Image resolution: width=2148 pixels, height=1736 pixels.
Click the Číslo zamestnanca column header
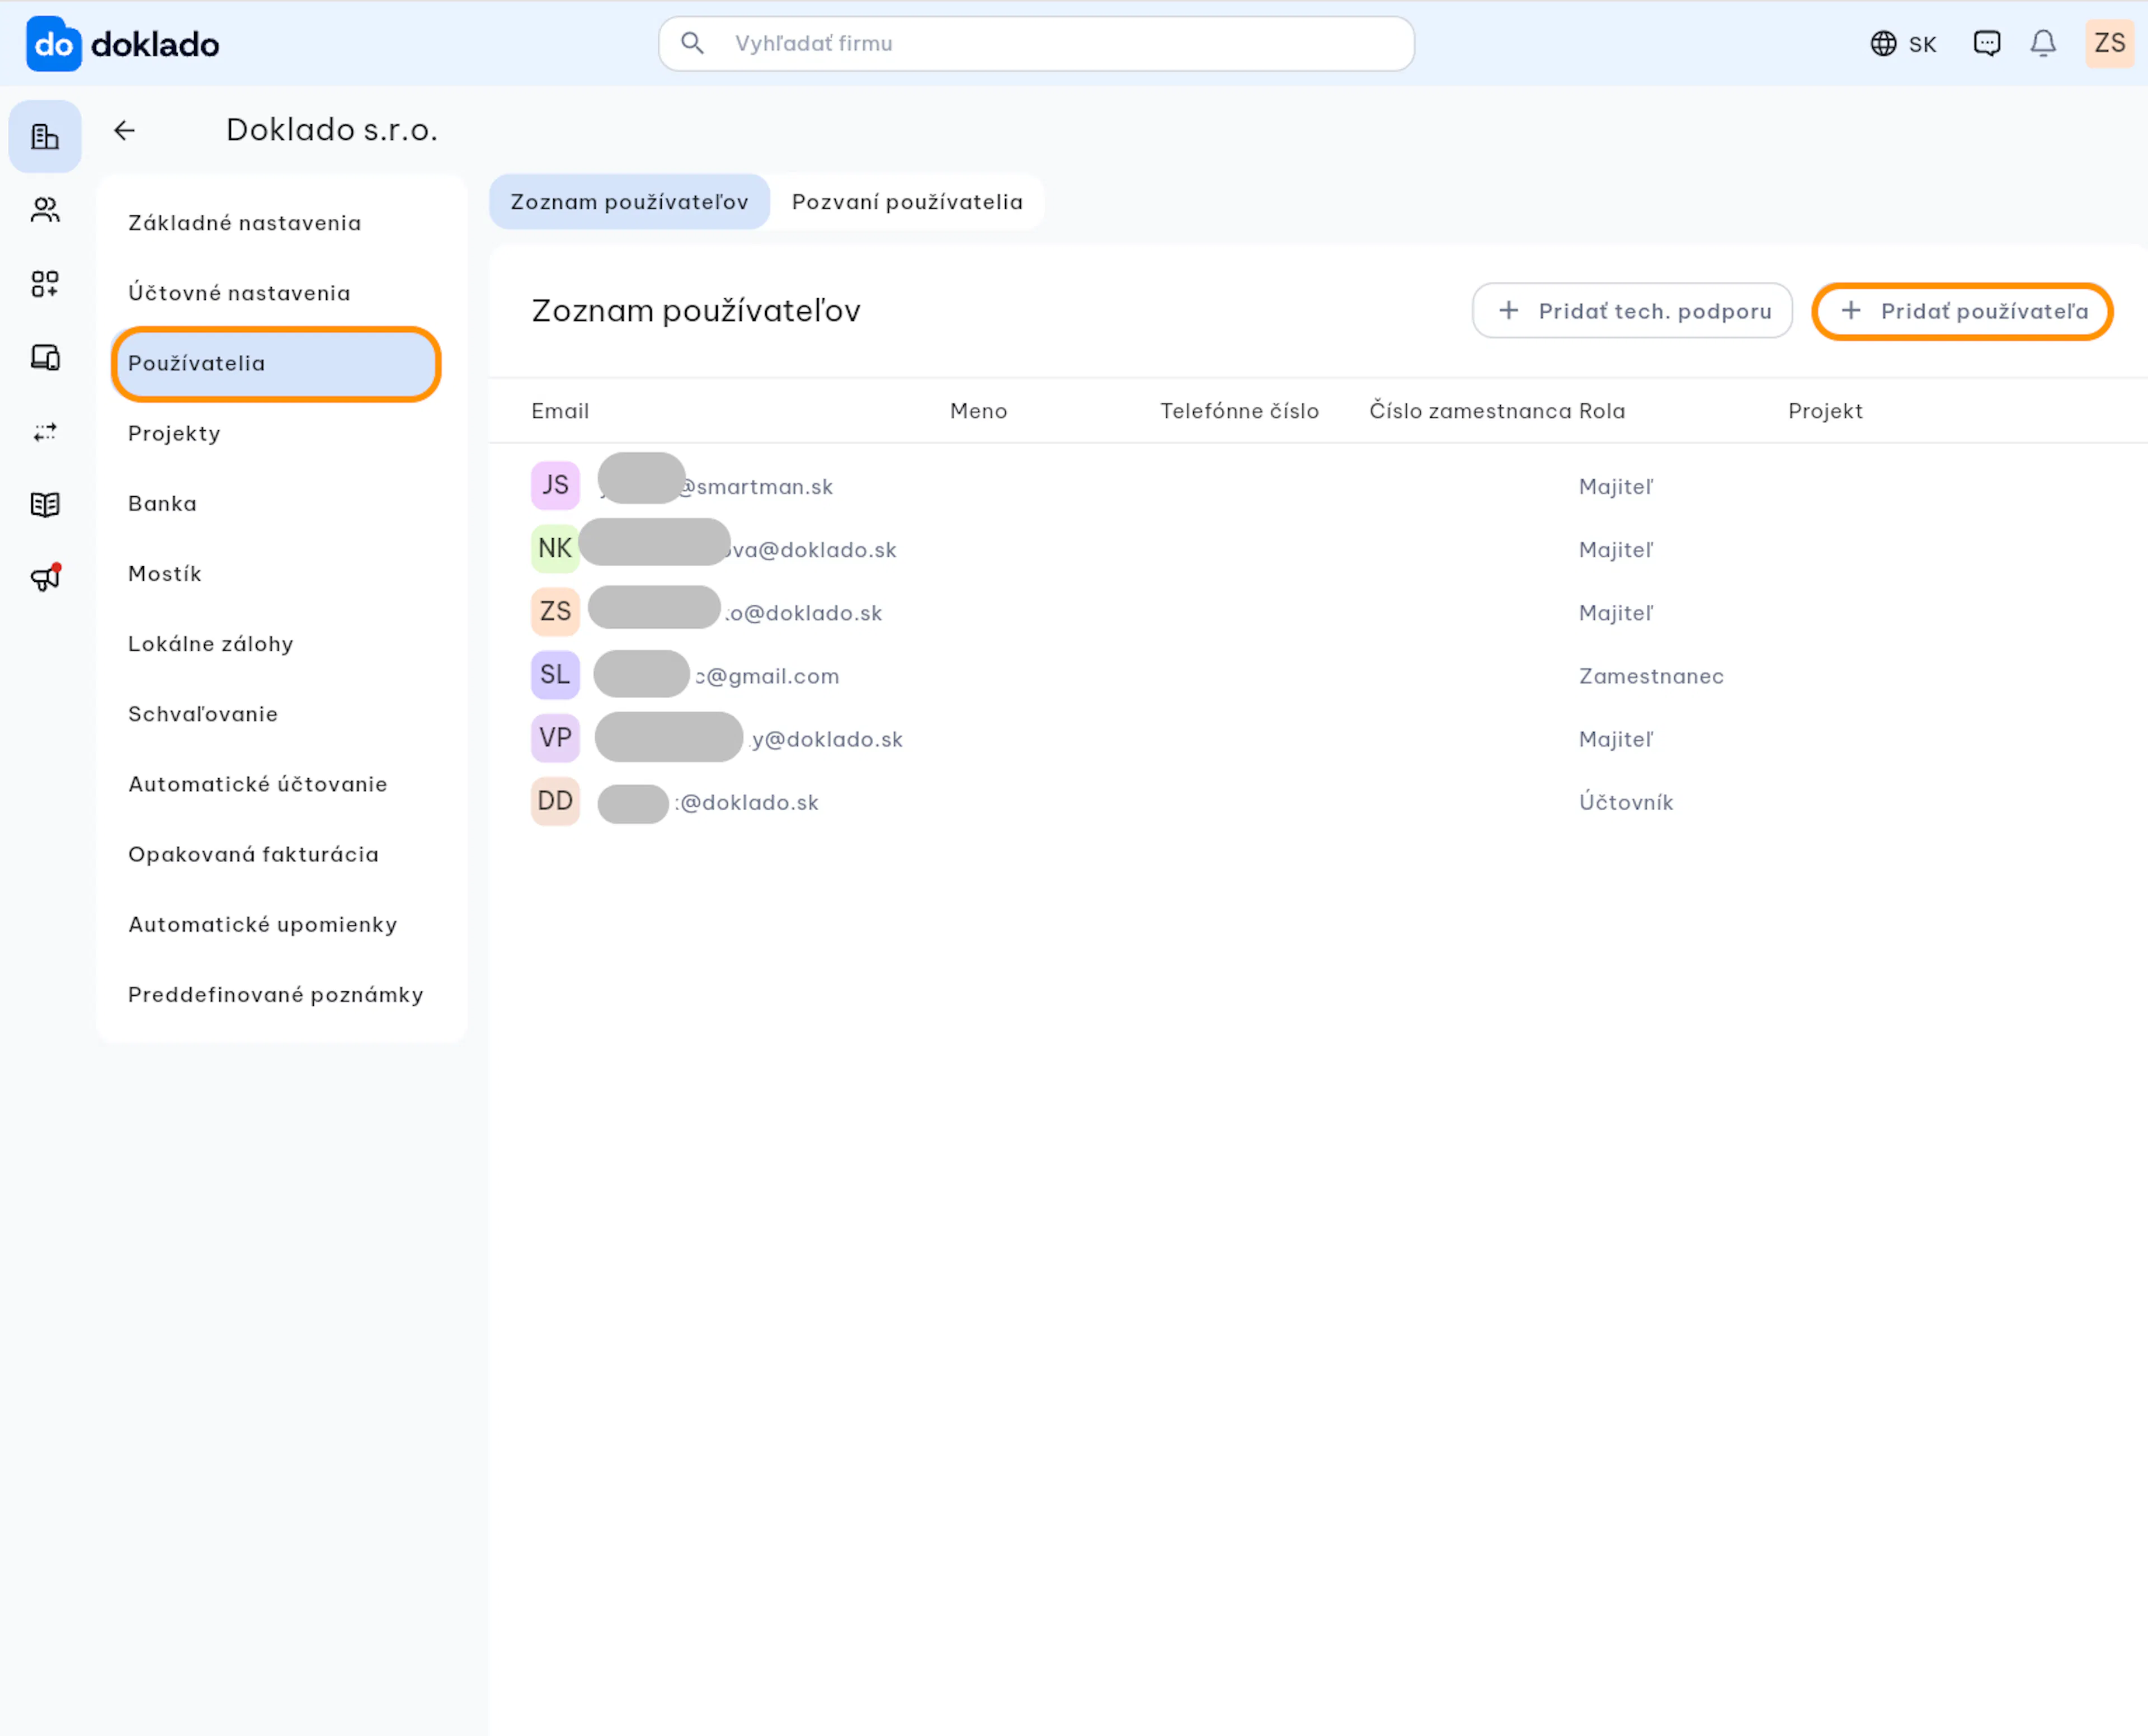point(1470,411)
